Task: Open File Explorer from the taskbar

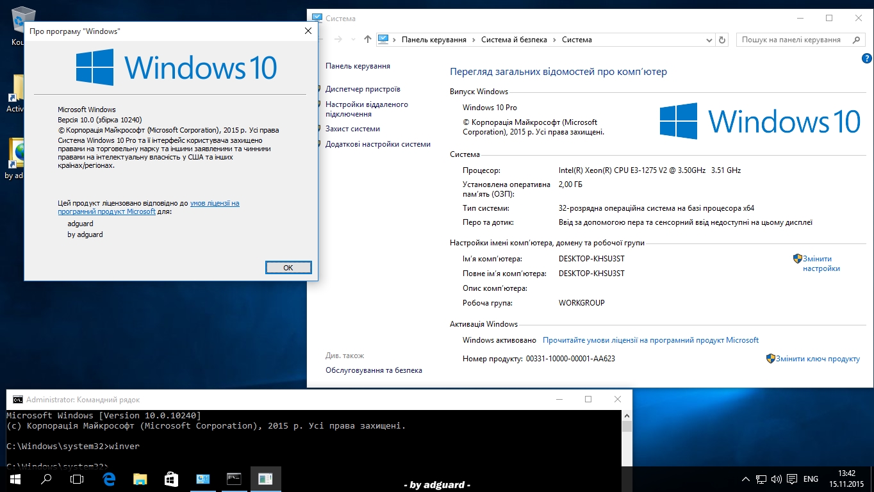Action: 140,479
